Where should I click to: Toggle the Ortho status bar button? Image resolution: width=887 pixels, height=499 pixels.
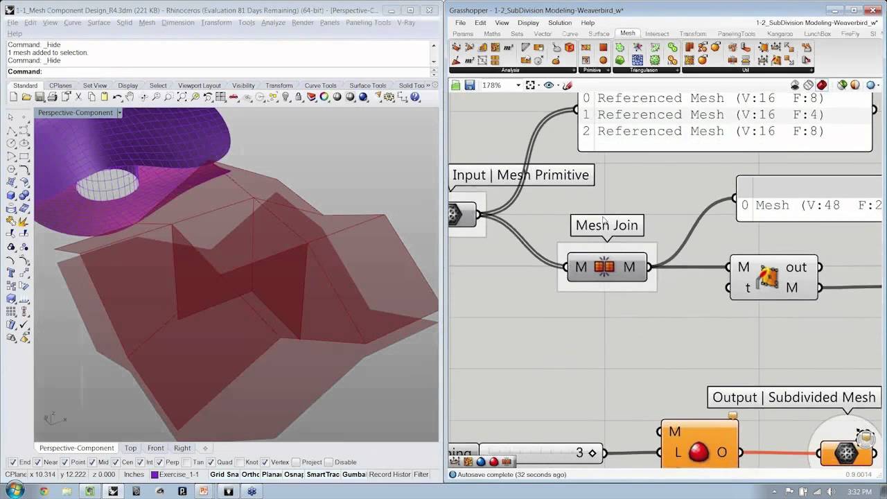coord(251,475)
